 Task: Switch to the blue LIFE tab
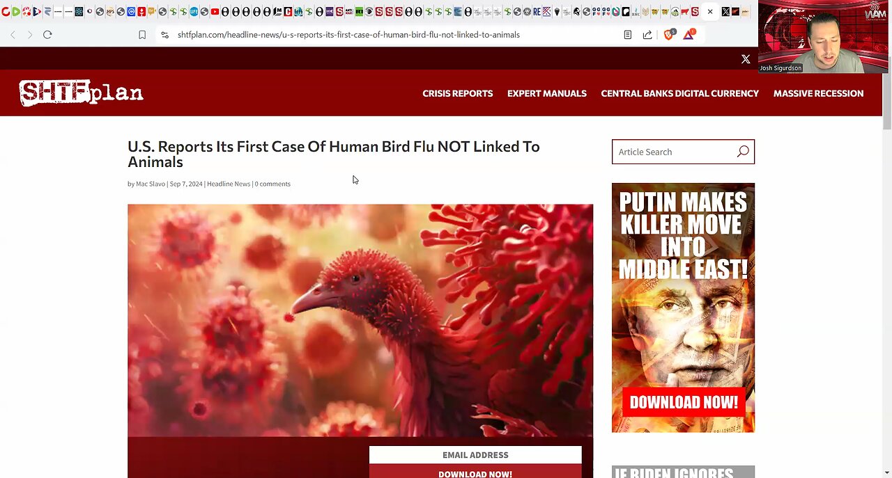(194, 12)
